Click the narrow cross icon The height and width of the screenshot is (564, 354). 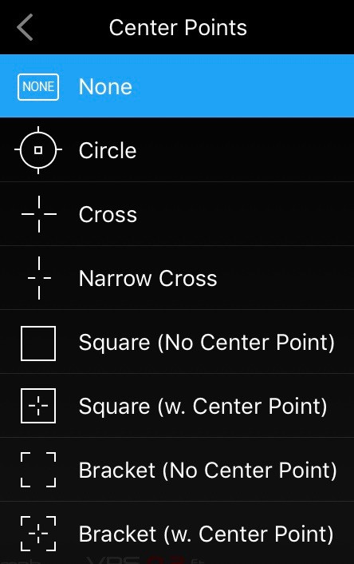coord(39,278)
